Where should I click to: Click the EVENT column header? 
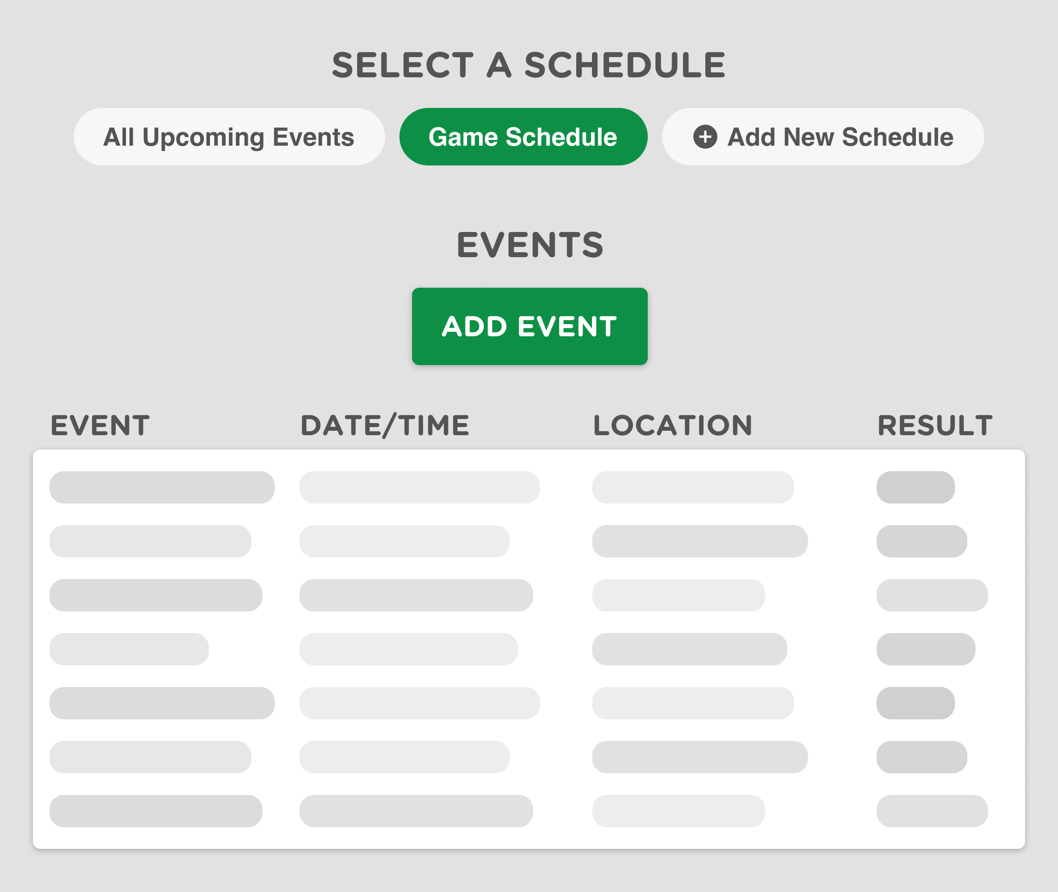click(100, 425)
